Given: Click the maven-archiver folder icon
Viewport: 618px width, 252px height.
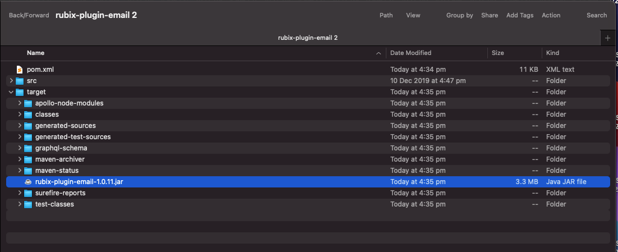Looking at the screenshot, I should (28, 159).
